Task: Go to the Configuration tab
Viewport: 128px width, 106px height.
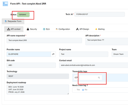Action: click(x=63, y=29)
